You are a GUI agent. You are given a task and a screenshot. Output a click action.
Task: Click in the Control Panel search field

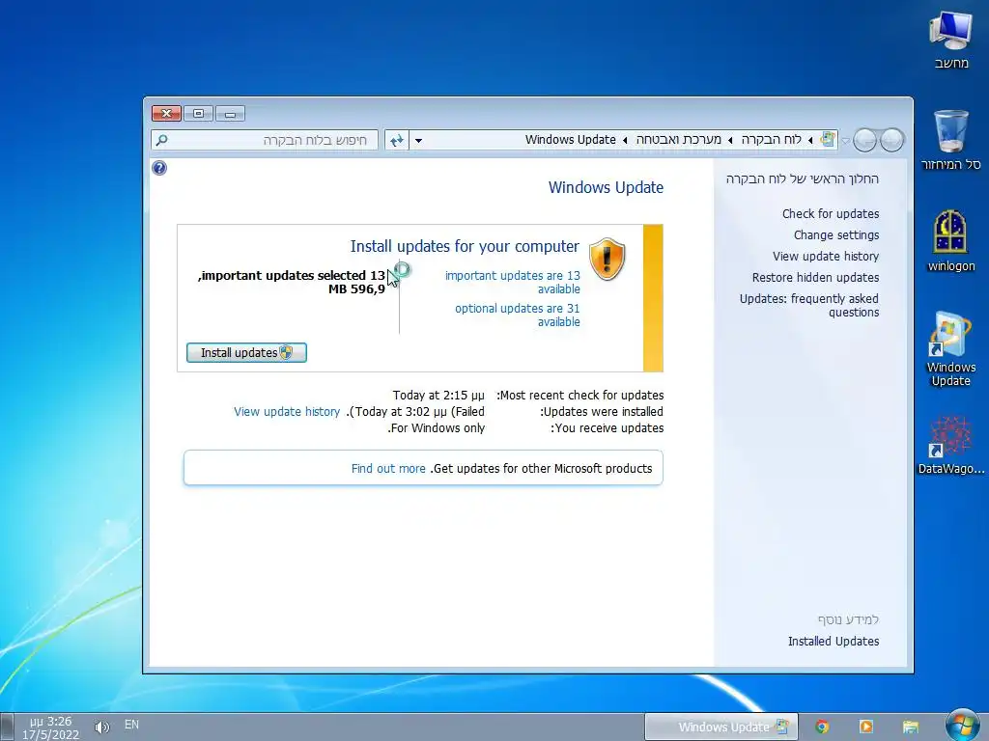265,140
